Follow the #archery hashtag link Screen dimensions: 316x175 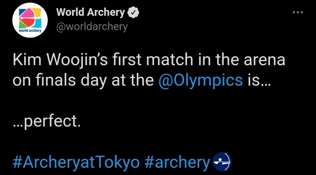(177, 162)
